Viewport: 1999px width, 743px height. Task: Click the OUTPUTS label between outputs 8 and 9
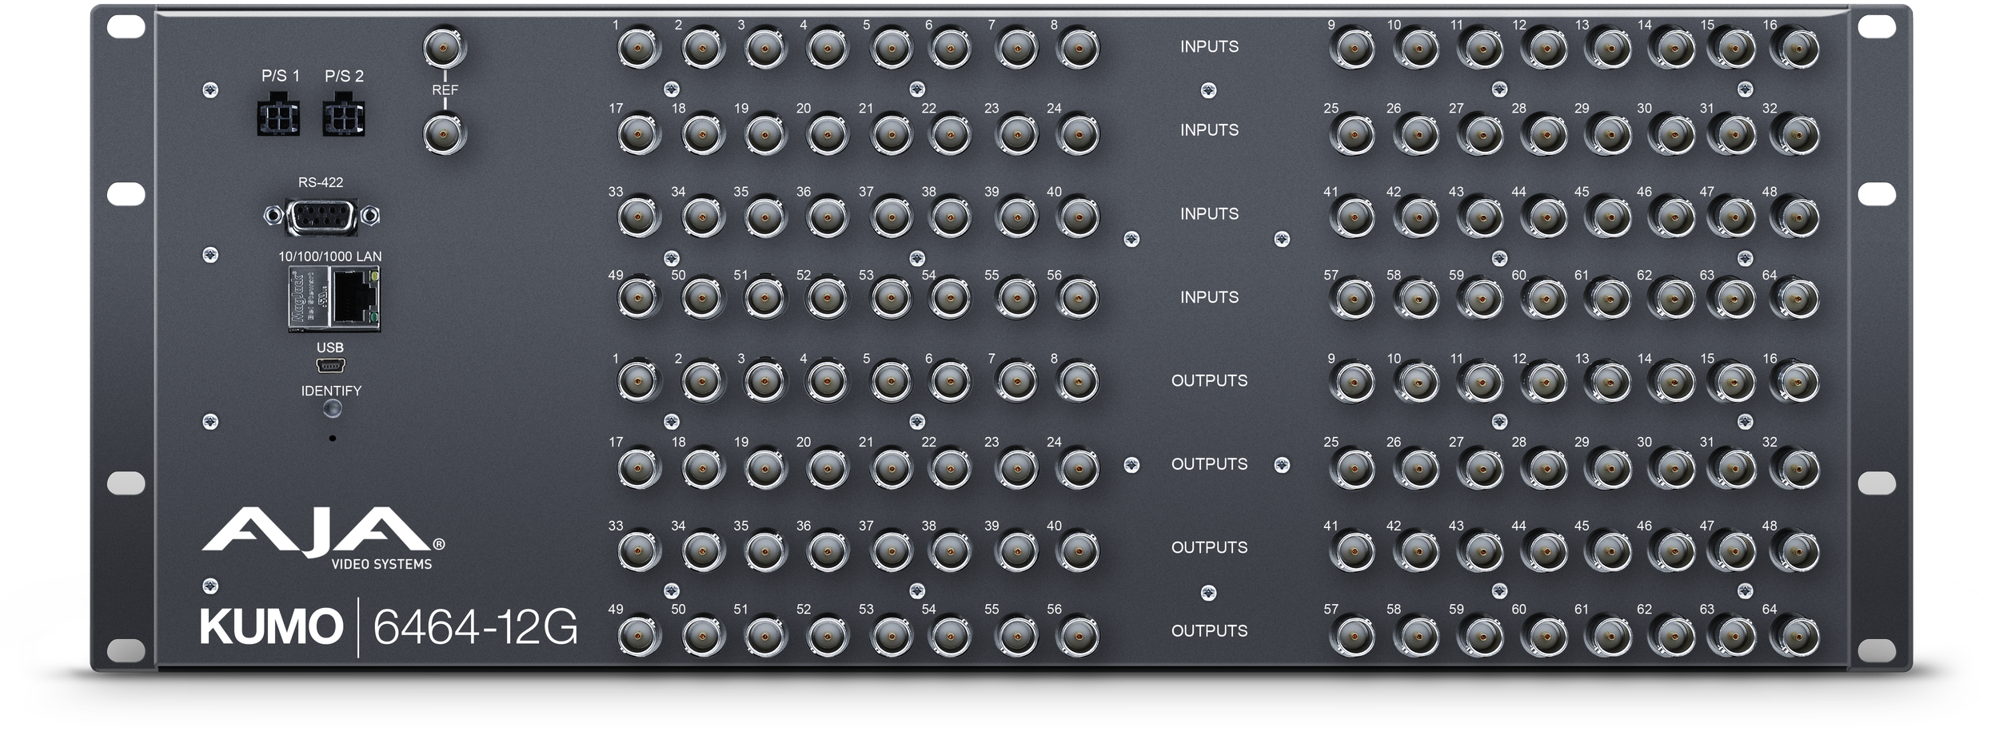pyautogui.click(x=1209, y=381)
